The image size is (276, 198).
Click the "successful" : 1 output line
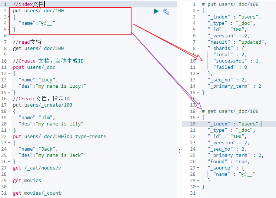[x=237, y=61]
